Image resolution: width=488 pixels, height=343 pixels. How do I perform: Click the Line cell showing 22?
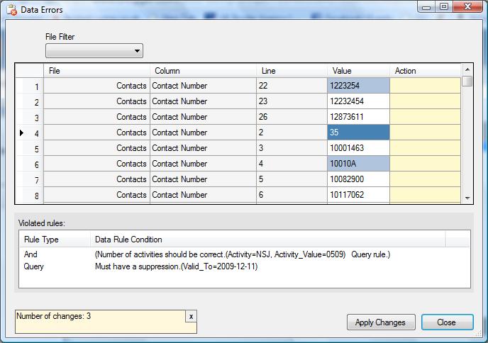[292, 86]
